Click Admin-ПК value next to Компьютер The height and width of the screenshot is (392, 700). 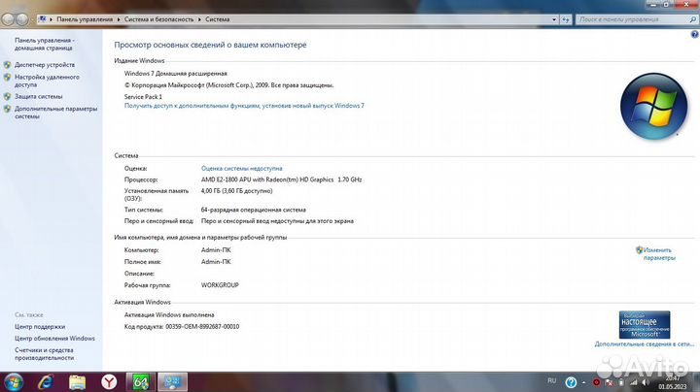[216, 250]
